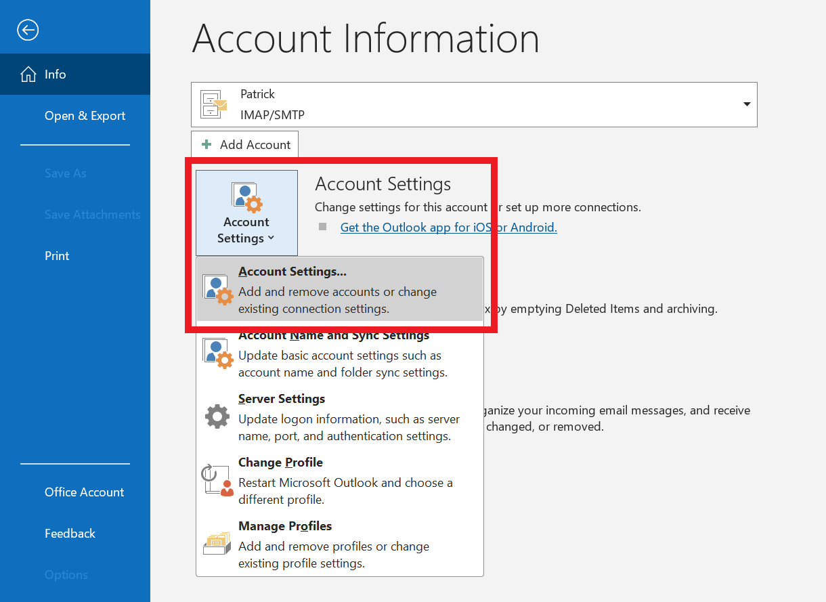Click the Change Profile icon
The width and height of the screenshot is (826, 602).
[218, 480]
